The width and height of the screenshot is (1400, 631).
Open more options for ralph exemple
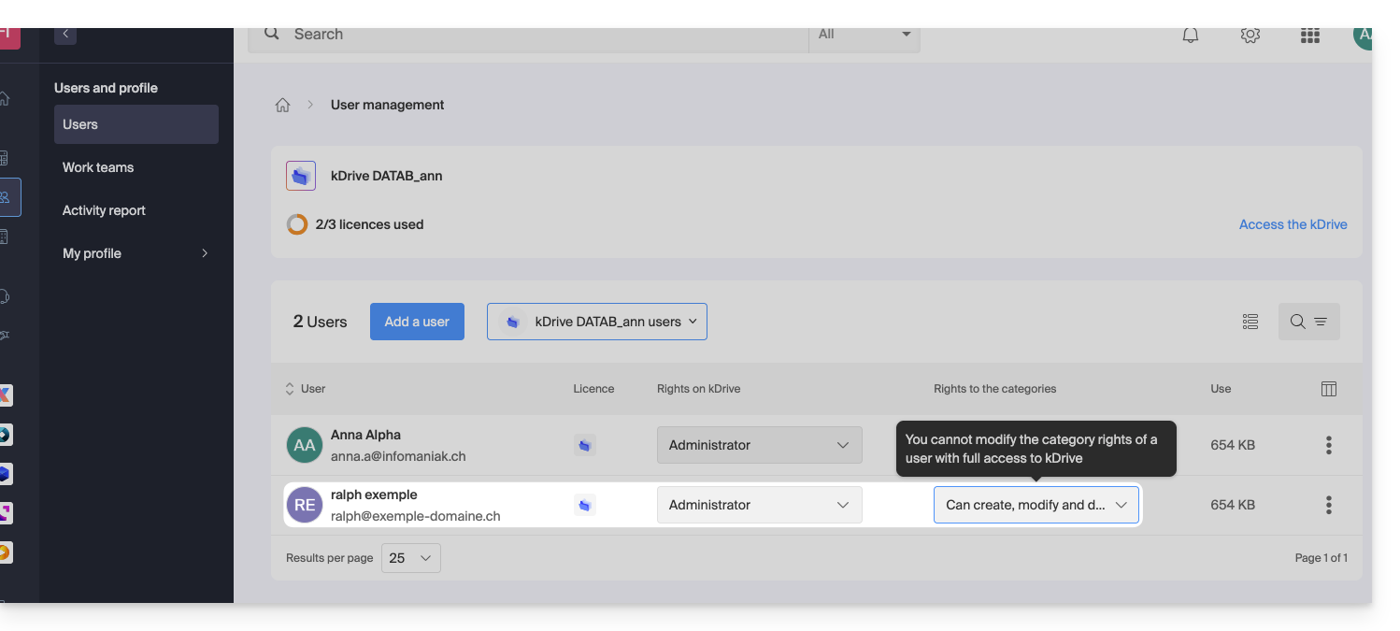click(1328, 505)
